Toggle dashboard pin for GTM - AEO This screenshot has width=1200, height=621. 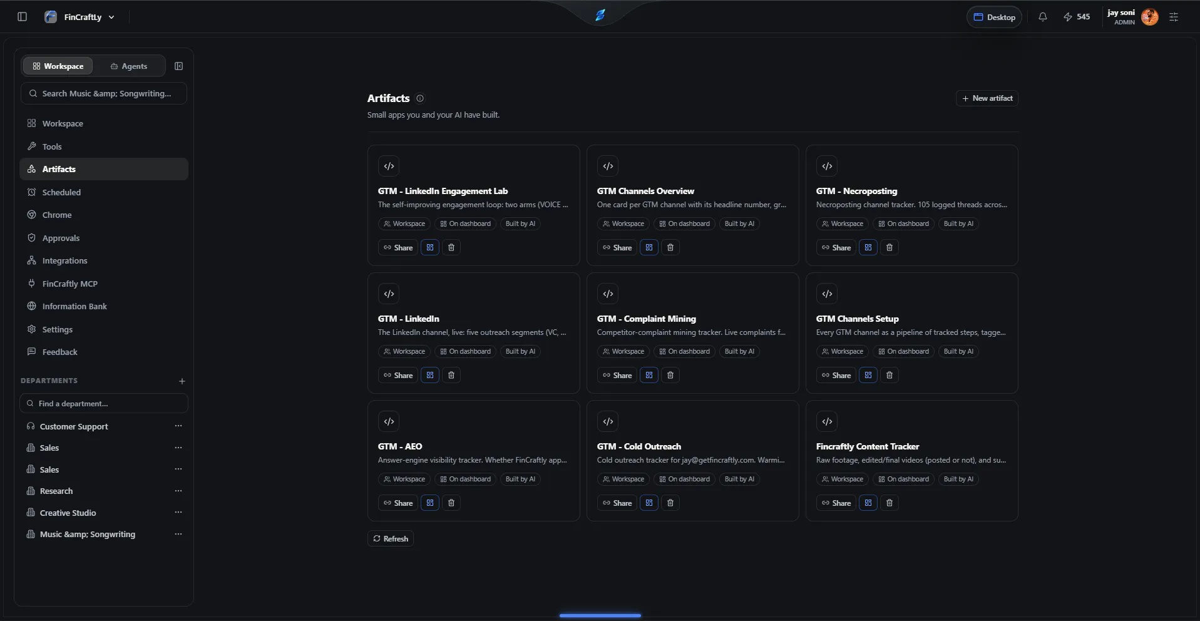click(430, 503)
